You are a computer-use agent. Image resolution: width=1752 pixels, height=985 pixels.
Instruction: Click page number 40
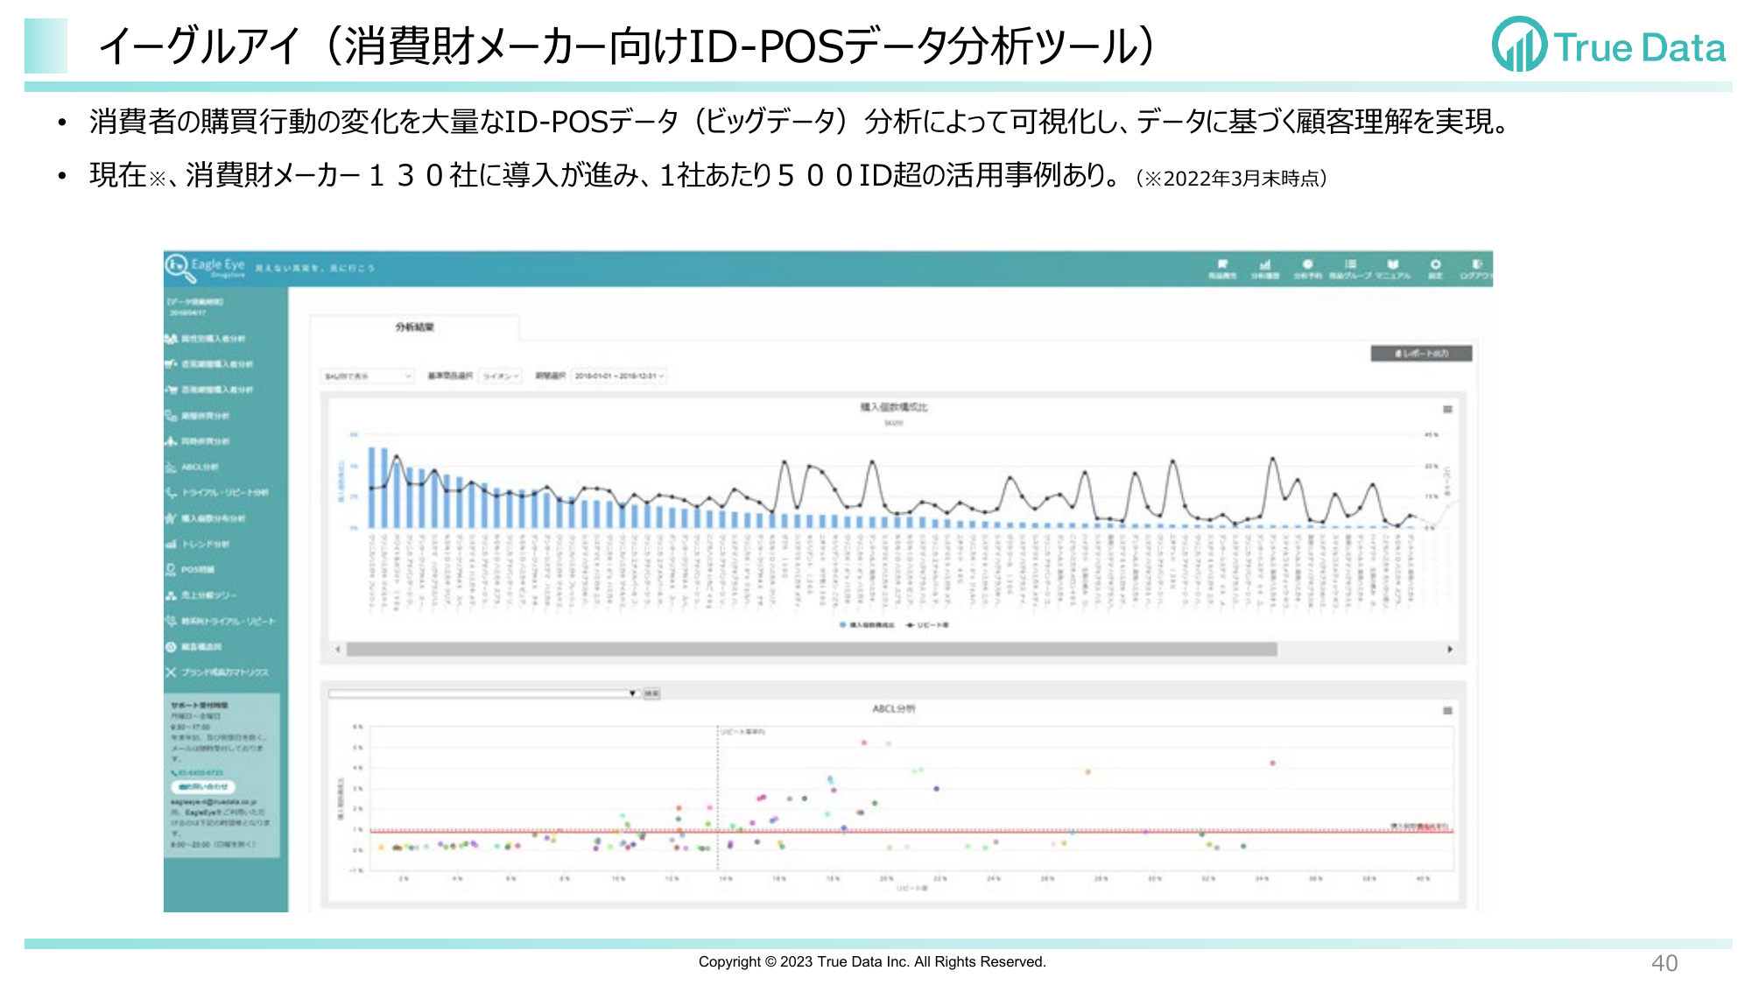click(1664, 963)
